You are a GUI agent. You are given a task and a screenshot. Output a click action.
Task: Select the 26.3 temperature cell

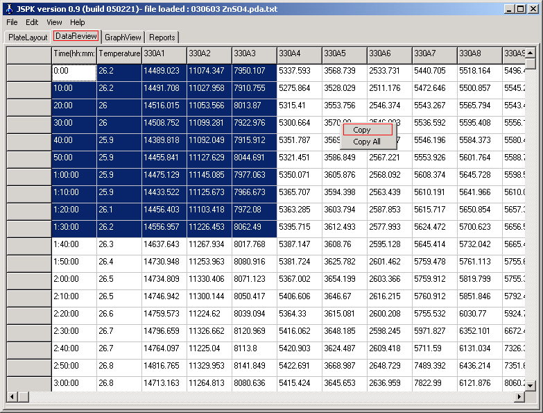point(119,246)
